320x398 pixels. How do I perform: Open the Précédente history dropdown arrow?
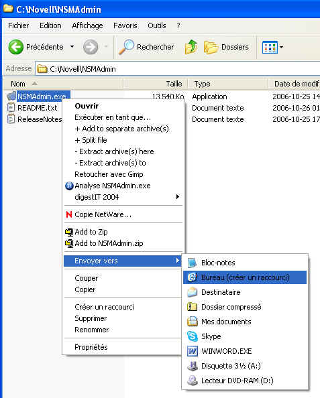(x=72, y=47)
